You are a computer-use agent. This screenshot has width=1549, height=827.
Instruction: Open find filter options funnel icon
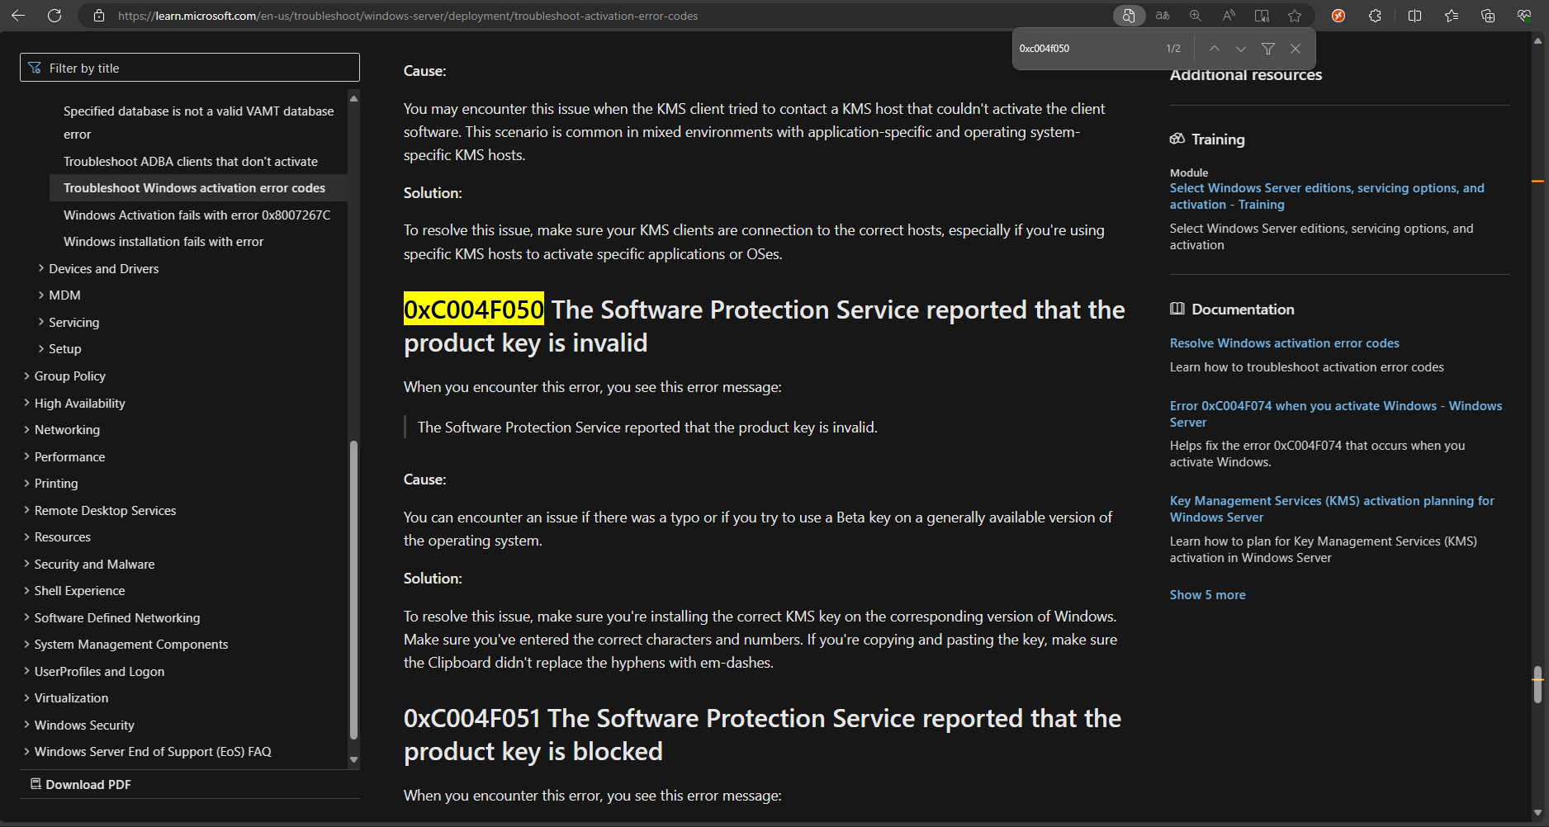pos(1267,49)
